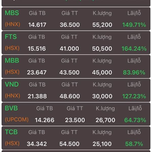Tap the BVB stock symbol
This screenshot has width=152, height=152.
(11, 108)
